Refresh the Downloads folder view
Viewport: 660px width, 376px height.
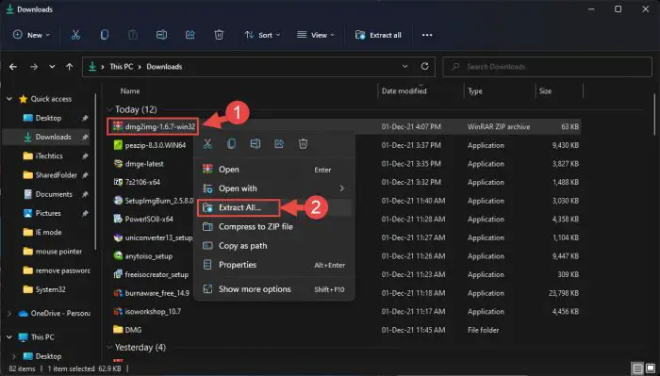click(x=424, y=67)
